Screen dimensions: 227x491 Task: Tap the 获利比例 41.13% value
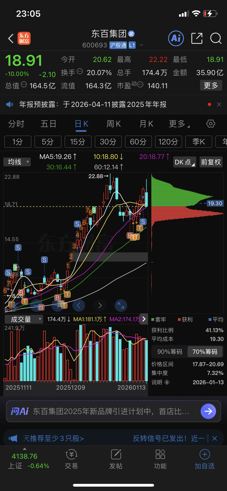pyautogui.click(x=215, y=330)
